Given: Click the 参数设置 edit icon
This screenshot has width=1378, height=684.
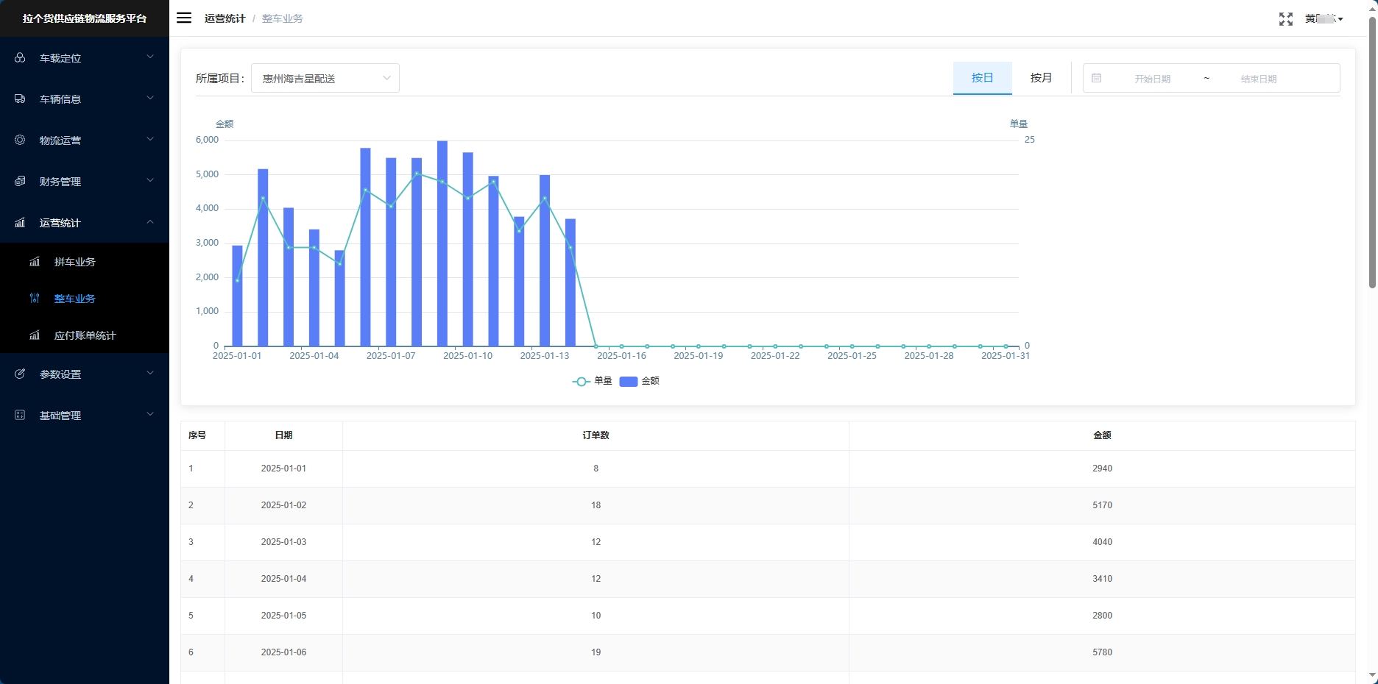Looking at the screenshot, I should [x=20, y=374].
